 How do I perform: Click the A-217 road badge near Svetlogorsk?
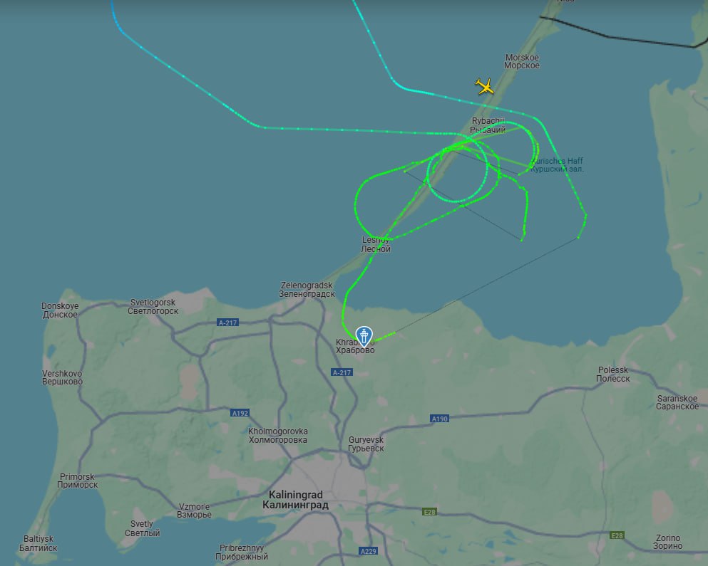pos(228,323)
